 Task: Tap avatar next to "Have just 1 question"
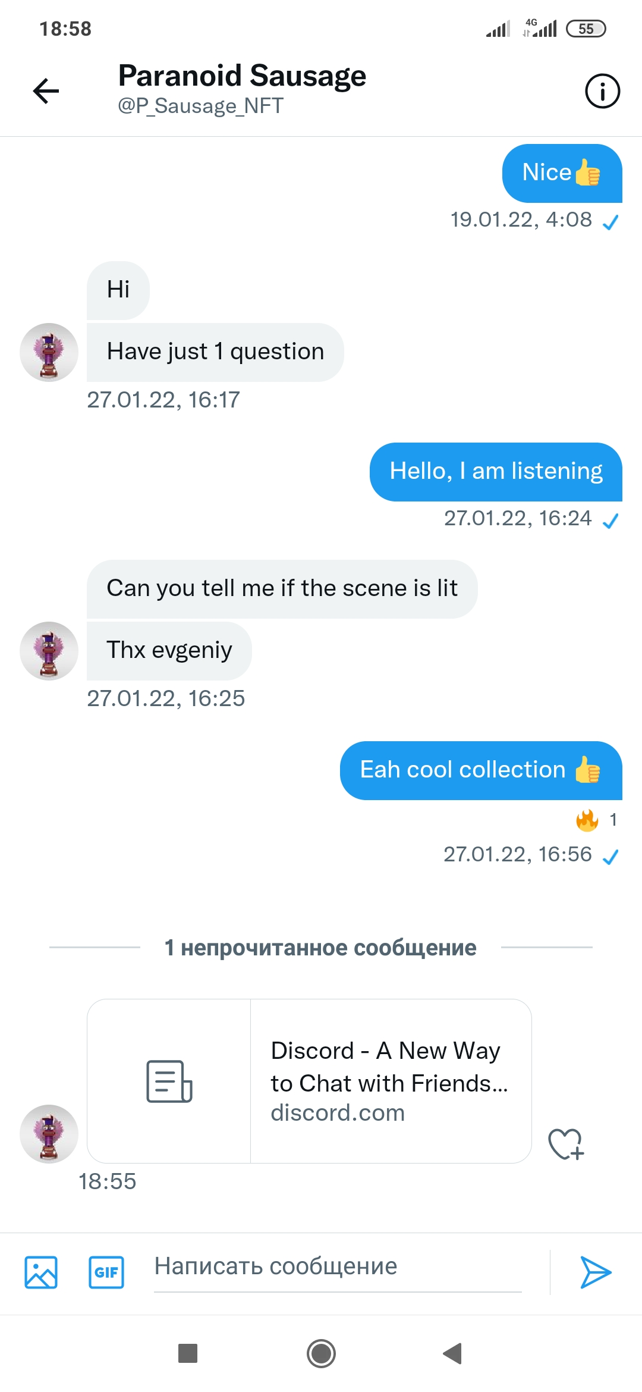point(49,352)
